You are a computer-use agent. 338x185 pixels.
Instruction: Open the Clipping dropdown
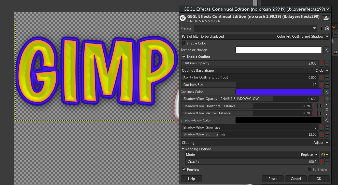click(255, 143)
